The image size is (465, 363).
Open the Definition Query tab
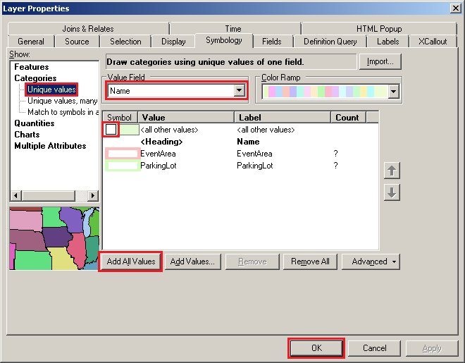(x=328, y=42)
